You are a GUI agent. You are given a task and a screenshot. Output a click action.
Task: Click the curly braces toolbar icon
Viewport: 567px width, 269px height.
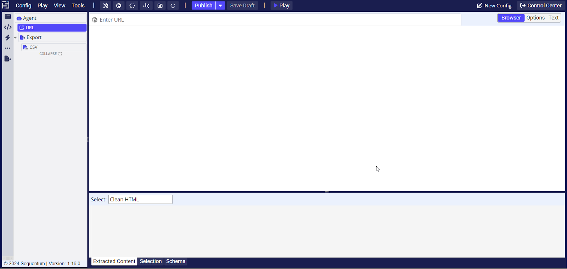pos(132,6)
